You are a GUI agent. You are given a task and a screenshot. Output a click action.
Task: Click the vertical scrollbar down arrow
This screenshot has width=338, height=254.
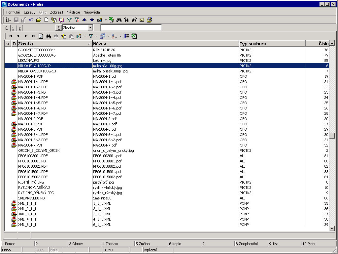point(332,229)
